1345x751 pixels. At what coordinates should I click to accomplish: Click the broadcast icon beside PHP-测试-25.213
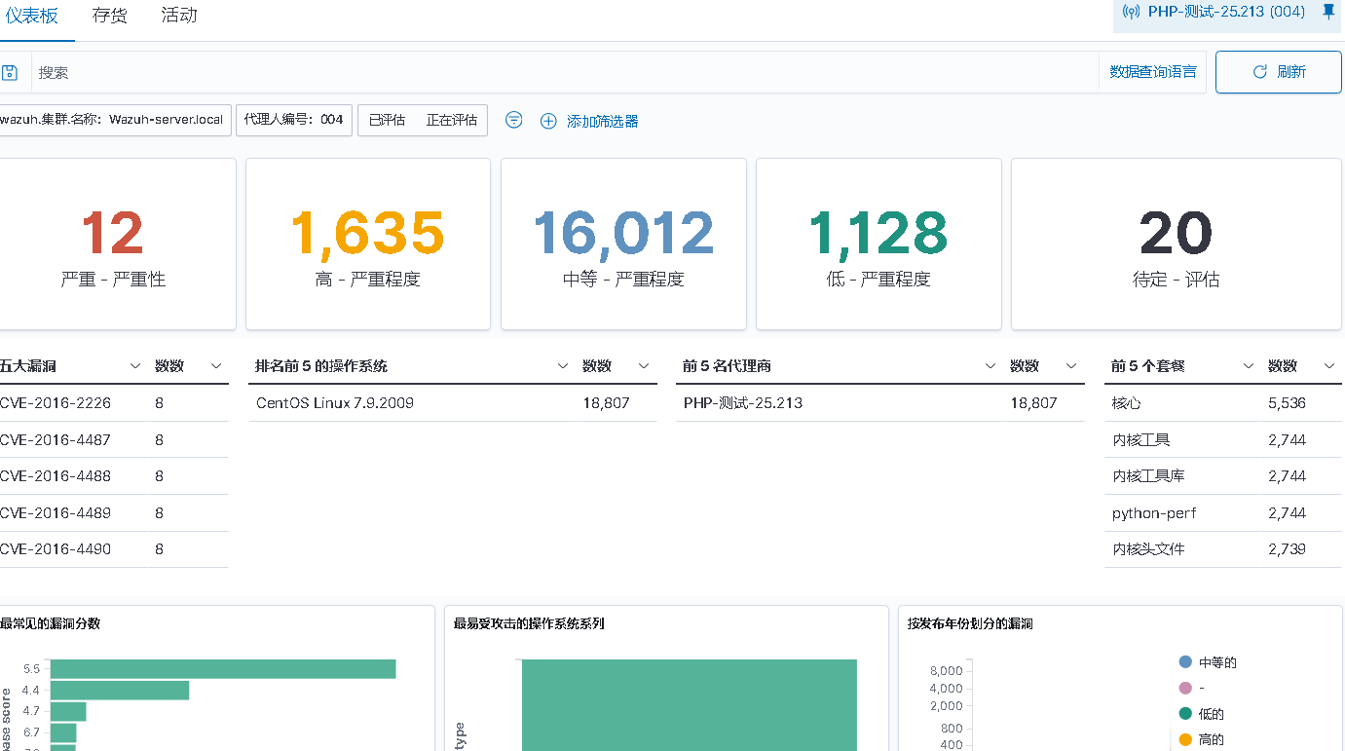point(1131,12)
